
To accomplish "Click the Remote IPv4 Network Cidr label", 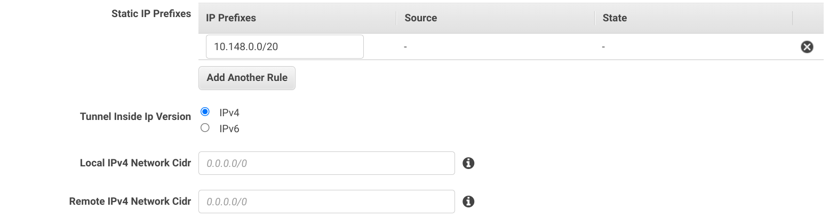I will coord(130,201).
